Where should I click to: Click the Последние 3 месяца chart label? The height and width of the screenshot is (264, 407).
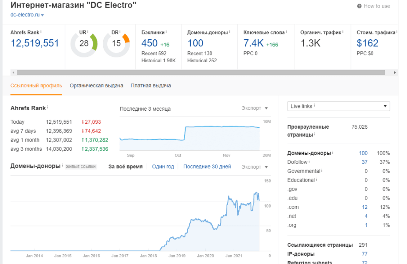coord(145,109)
